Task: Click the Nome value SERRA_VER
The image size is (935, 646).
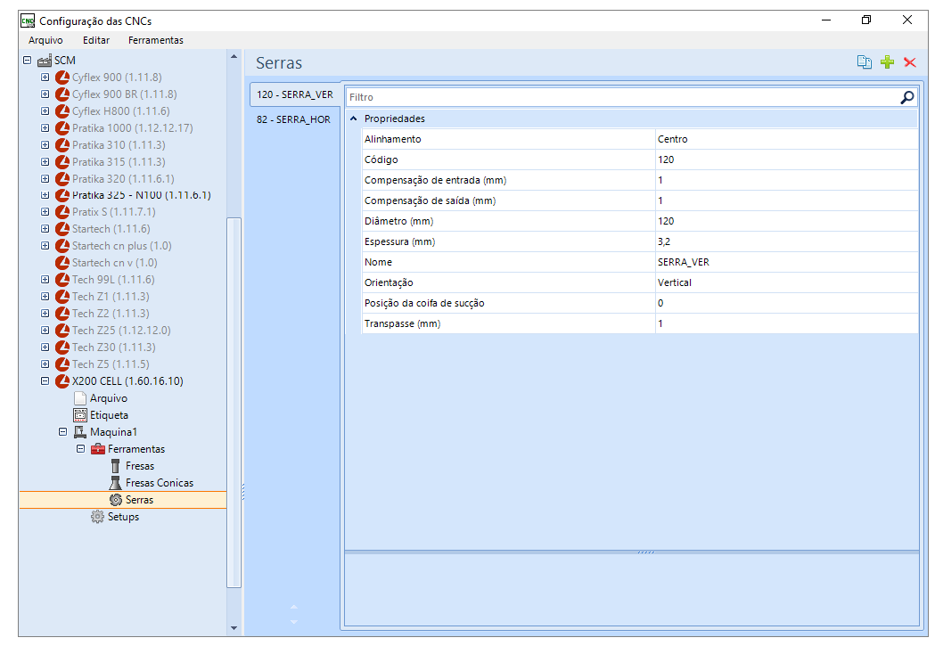Action: (x=786, y=262)
